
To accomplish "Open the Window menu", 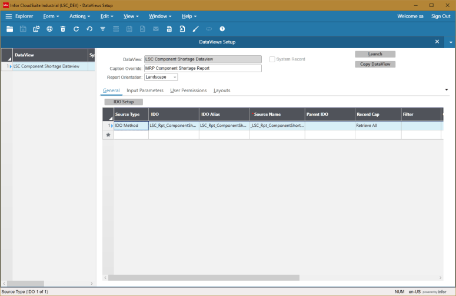I will pos(160,16).
